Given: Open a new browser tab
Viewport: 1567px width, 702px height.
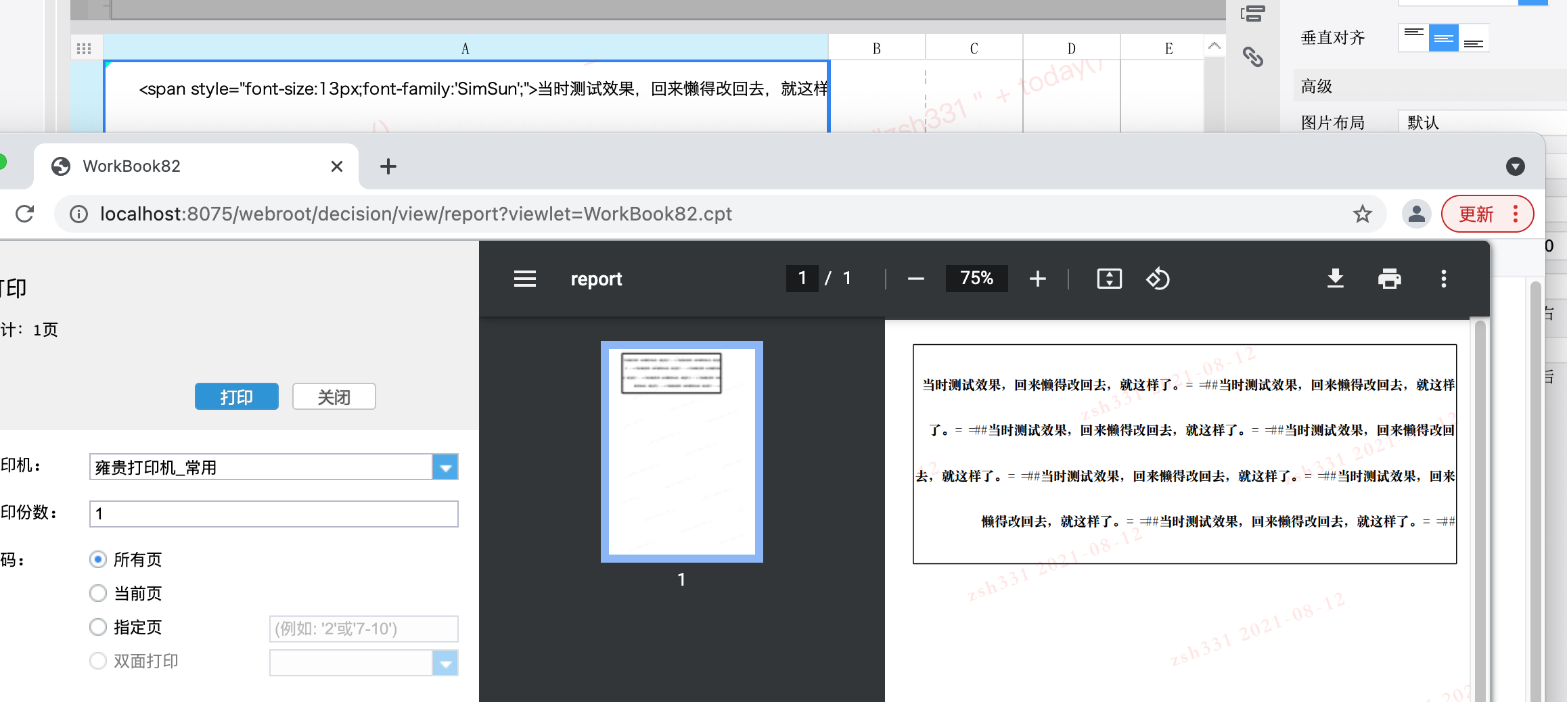Looking at the screenshot, I should tap(388, 166).
